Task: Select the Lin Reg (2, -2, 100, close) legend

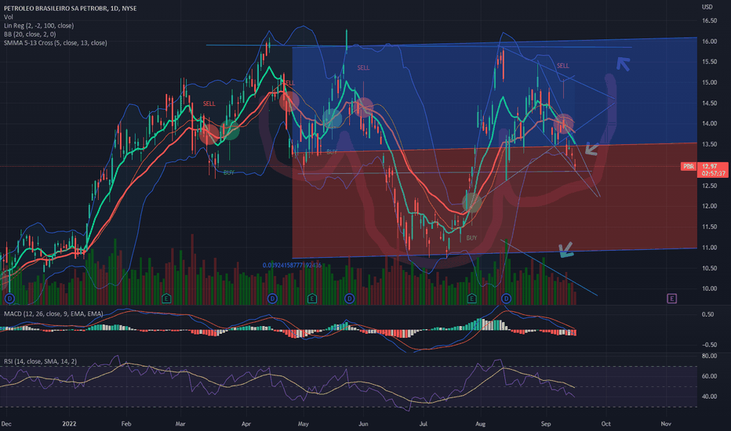Action: coord(38,26)
